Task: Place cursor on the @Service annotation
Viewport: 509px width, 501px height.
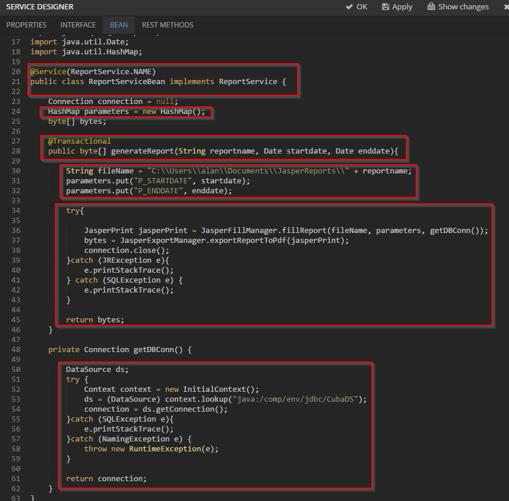Action: 48,72
